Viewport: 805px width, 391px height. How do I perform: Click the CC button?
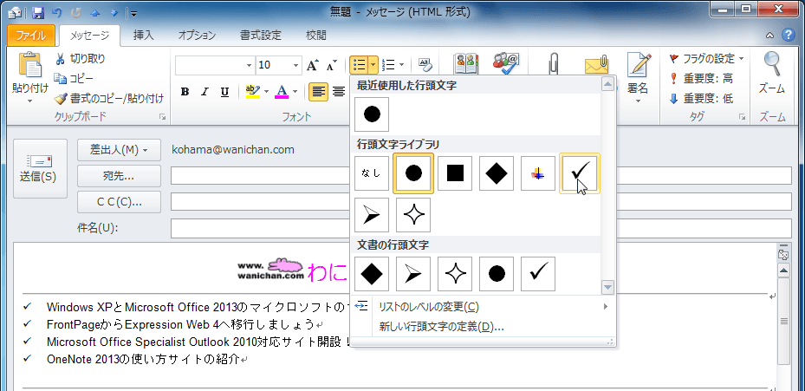[x=119, y=202]
